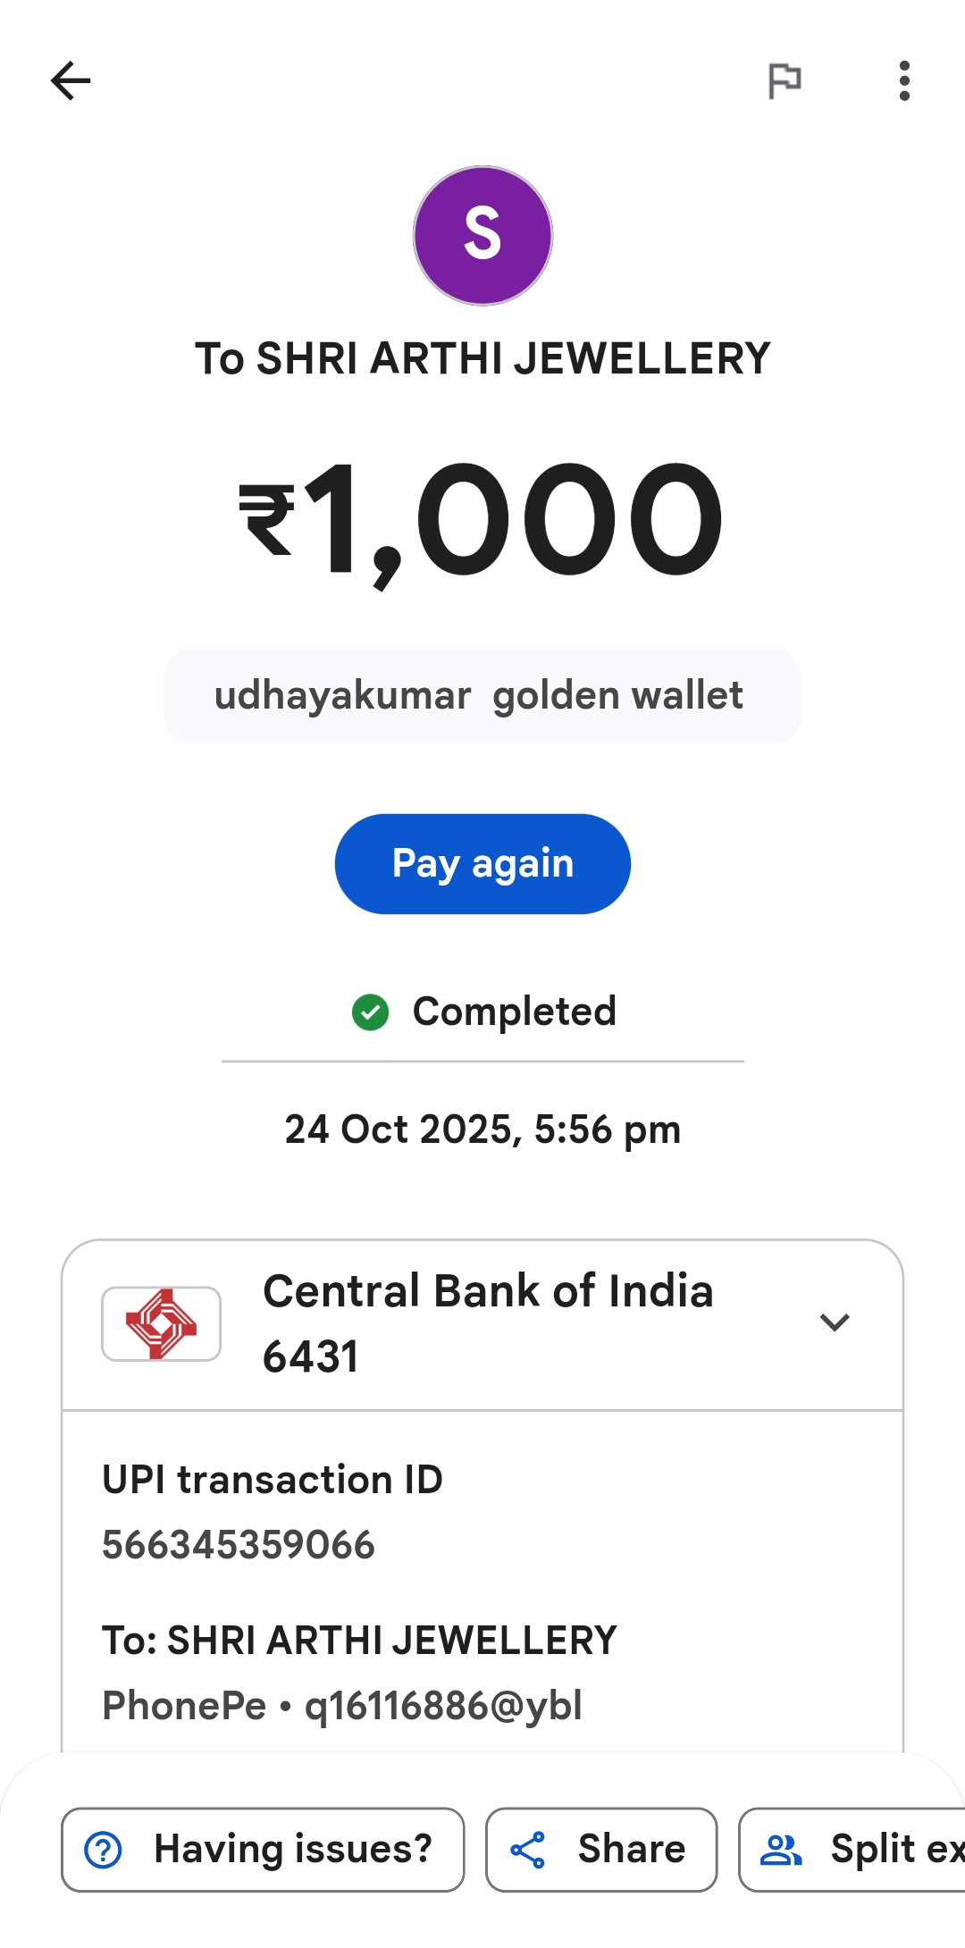Tap the split expense people icon

[x=780, y=1850]
